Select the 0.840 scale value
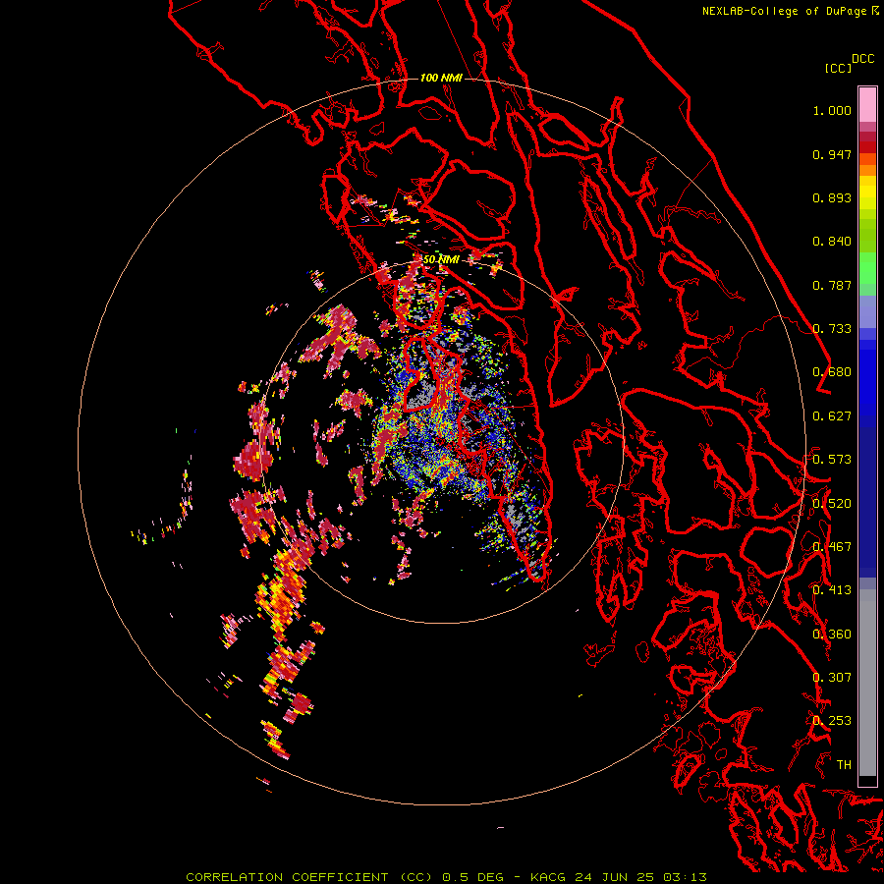 click(832, 242)
